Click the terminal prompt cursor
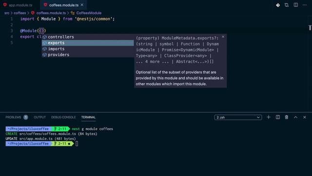The width and height of the screenshot is (312, 176). pyautogui.click(x=77, y=144)
